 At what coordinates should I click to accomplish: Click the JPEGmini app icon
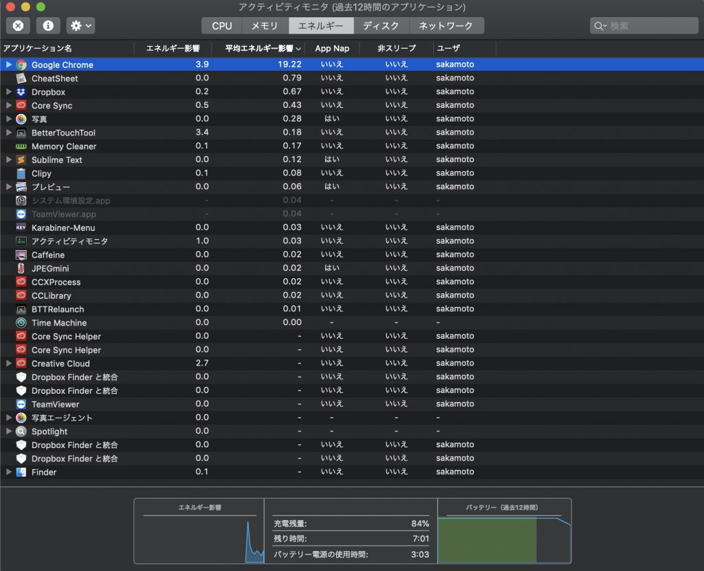[21, 269]
